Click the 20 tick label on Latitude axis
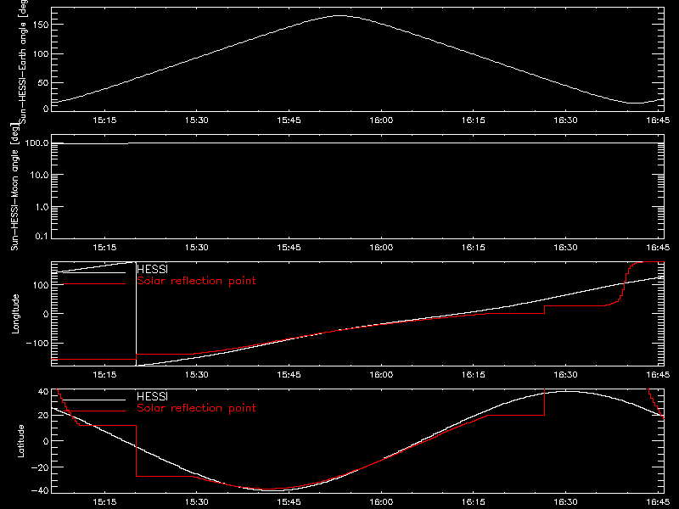This screenshot has width=679, height=509. tap(43, 416)
